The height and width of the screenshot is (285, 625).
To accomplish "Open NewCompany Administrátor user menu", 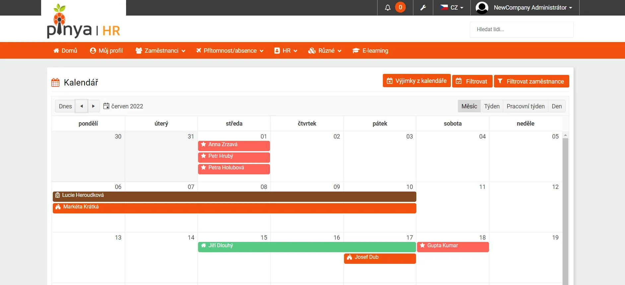I will point(525,8).
